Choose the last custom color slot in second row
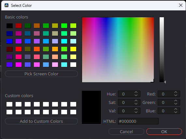Image resolution: width=186 pixels, height=139 pixels. coord(73,112)
